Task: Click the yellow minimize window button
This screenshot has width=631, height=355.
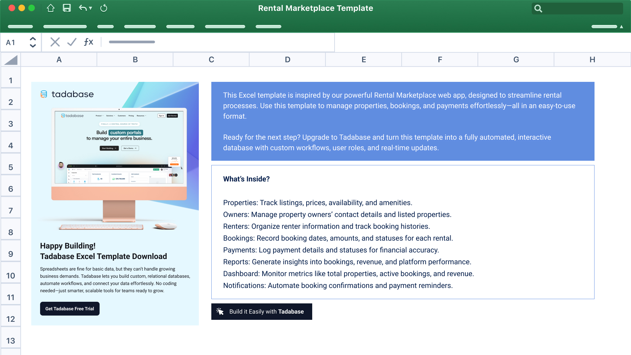Action: coord(22,8)
